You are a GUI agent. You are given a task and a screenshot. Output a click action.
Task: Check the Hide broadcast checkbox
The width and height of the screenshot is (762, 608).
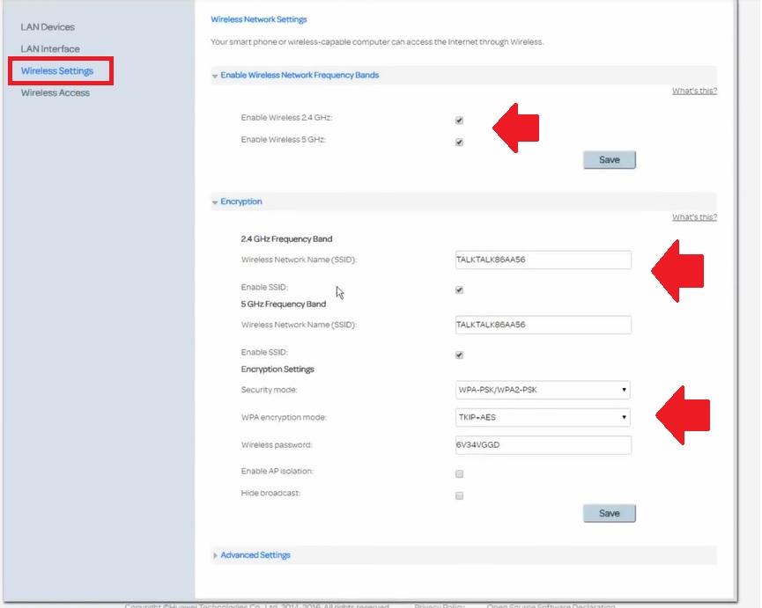459,496
